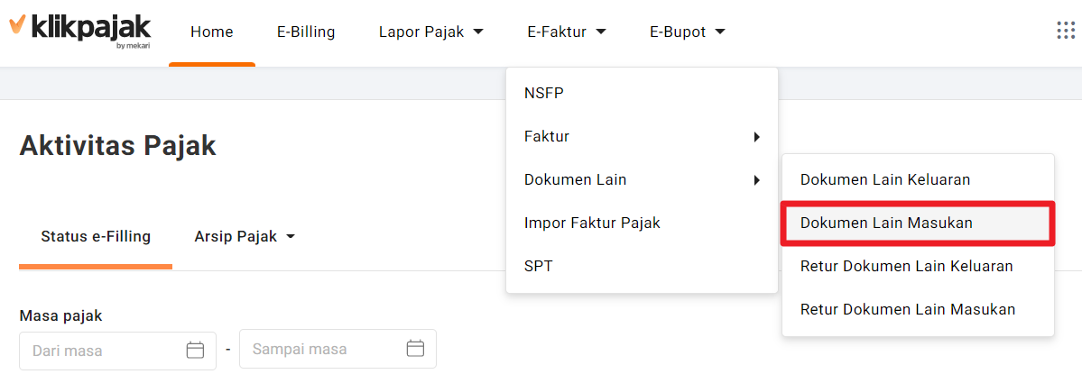Choose Impor Faktur Pajak
The width and height of the screenshot is (1082, 374).
click(x=592, y=223)
